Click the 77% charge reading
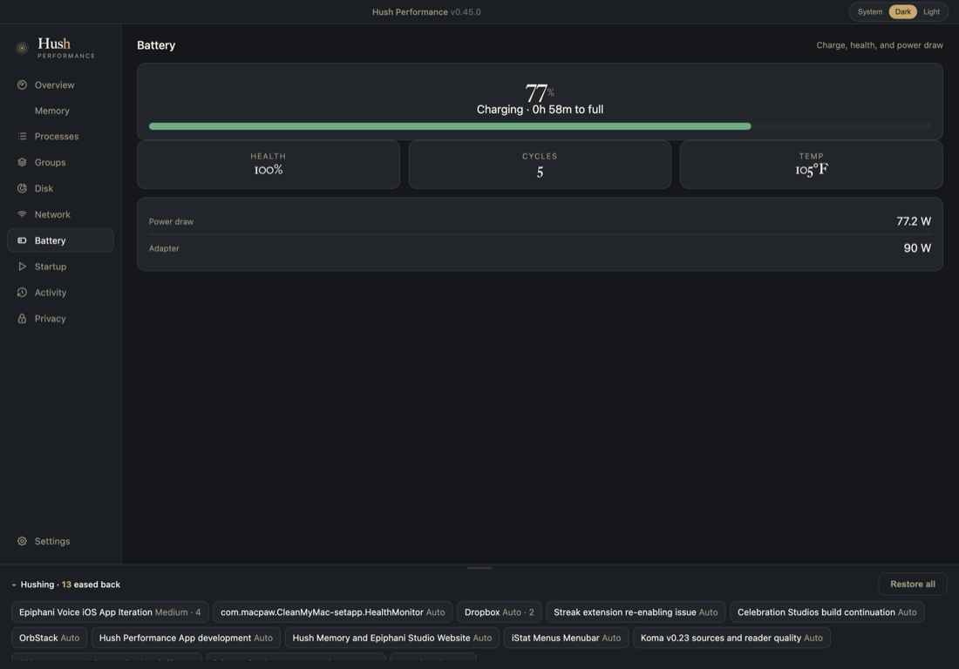The width and height of the screenshot is (959, 669). pos(540,93)
